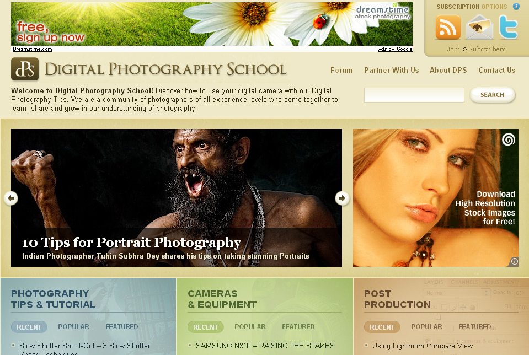Click the spiral logo on stock images ad

tap(509, 139)
